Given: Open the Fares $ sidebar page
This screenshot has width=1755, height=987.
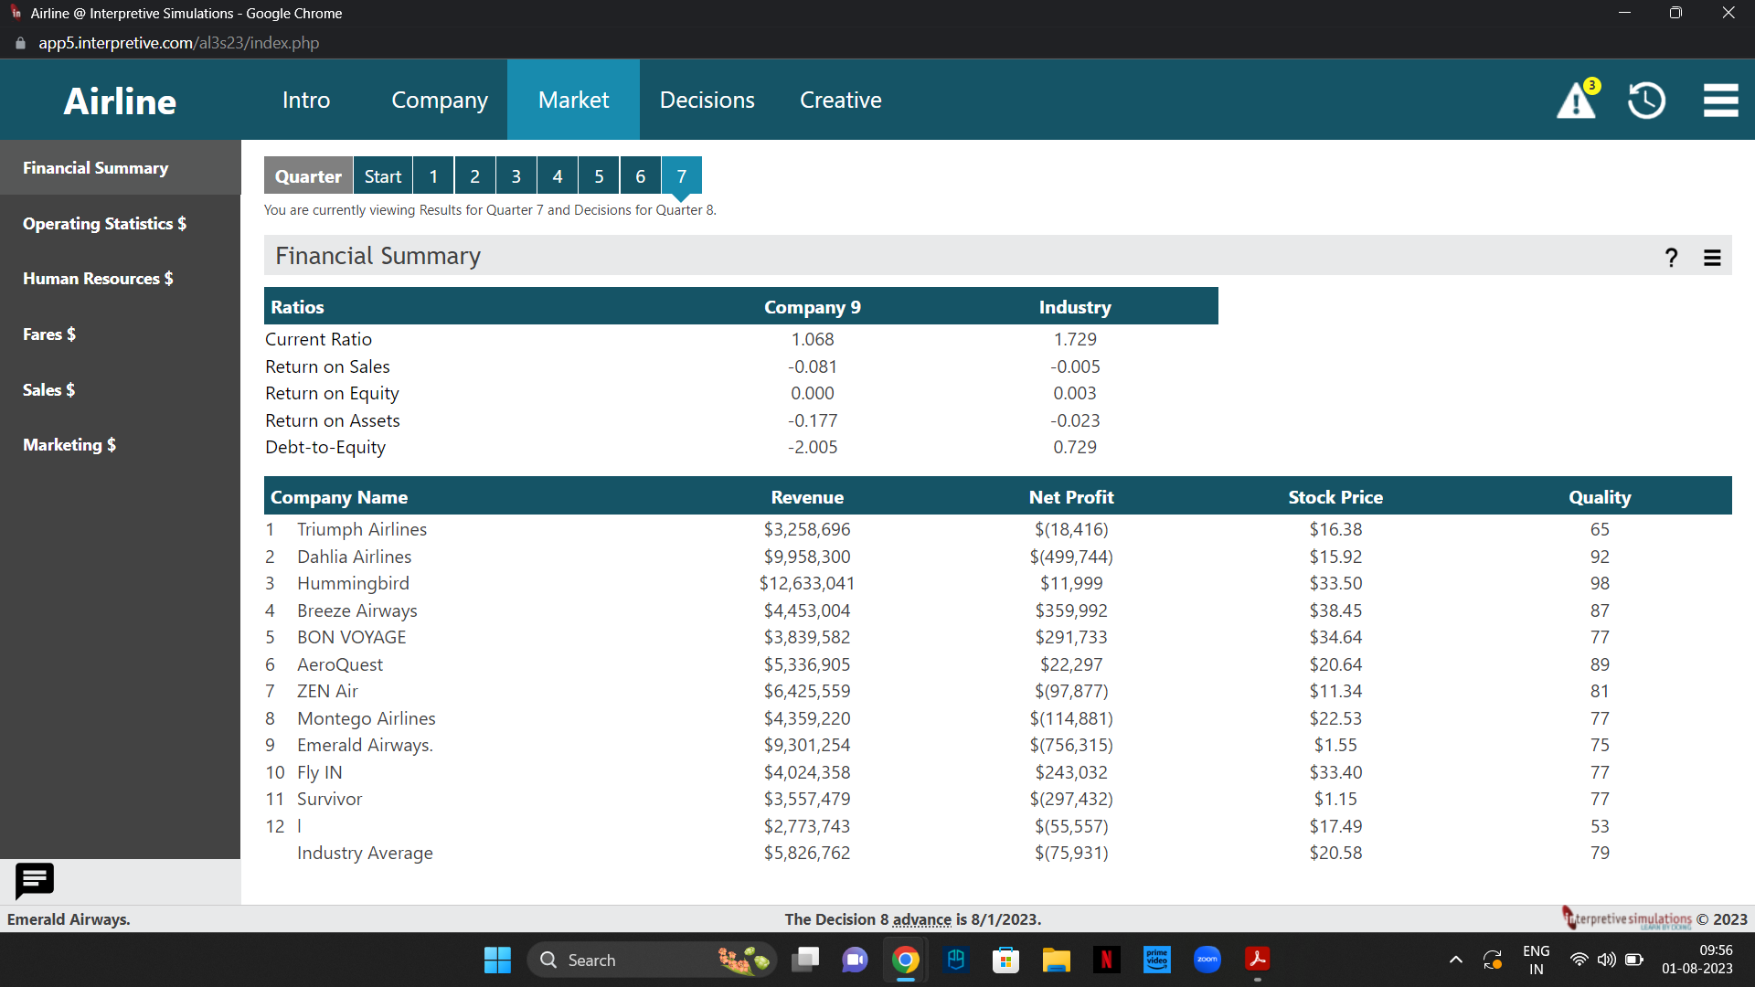Looking at the screenshot, I should pos(49,334).
